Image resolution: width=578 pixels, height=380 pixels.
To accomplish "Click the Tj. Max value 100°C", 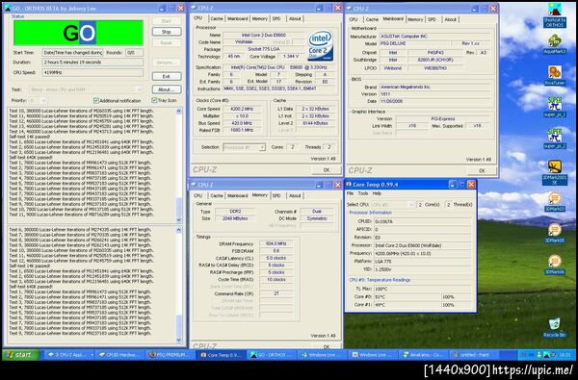I will pyautogui.click(x=423, y=289).
